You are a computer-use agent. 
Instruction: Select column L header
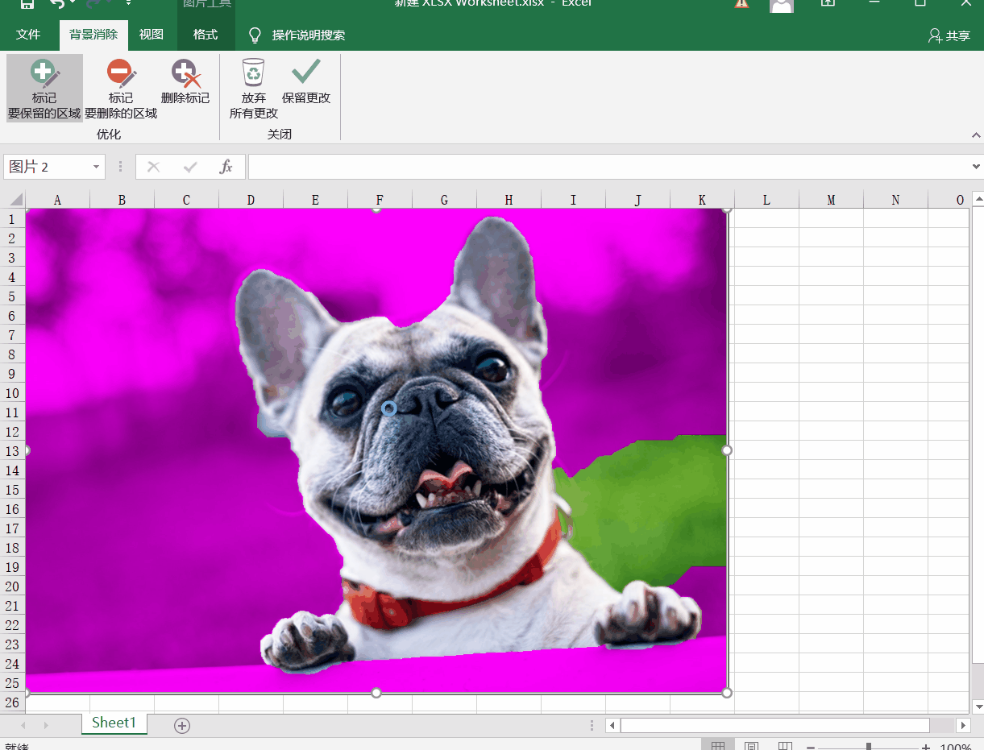tap(766, 200)
